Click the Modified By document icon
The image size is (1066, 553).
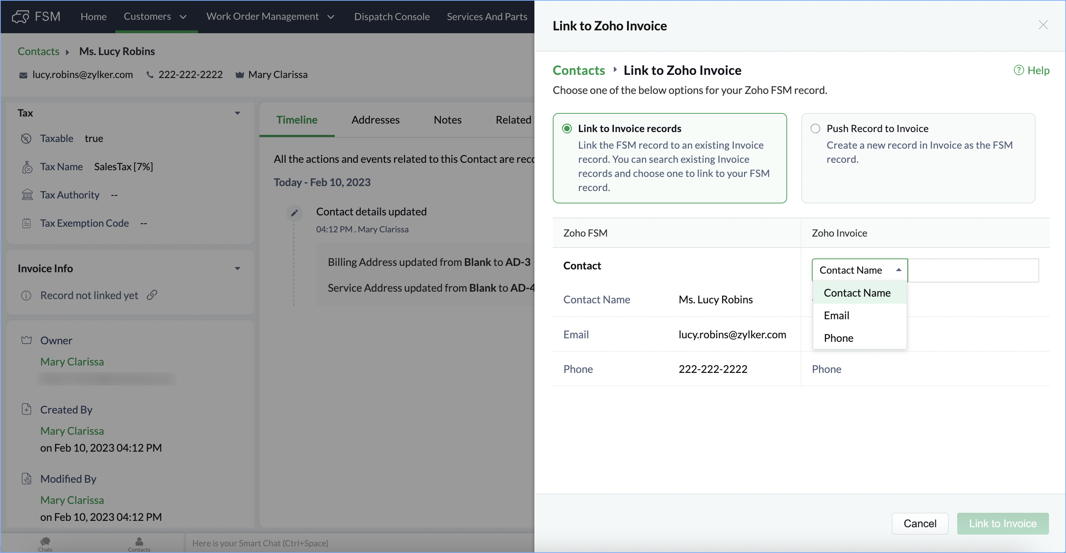coord(27,478)
